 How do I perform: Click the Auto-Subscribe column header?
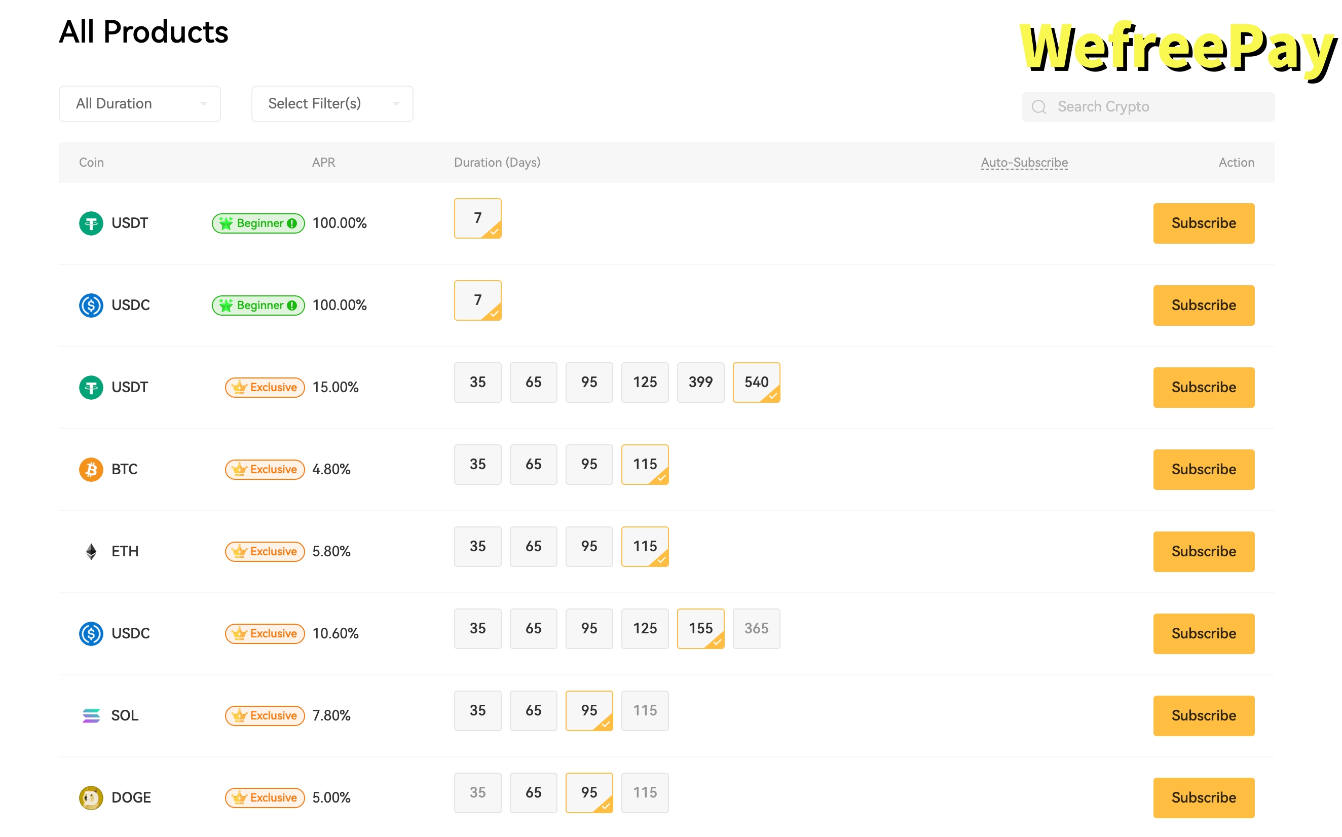coord(1024,163)
